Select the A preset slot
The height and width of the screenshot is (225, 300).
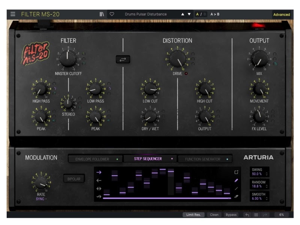197,14
